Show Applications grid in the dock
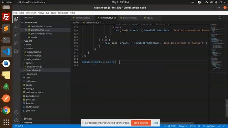This screenshot has height=128, width=228. [x=6, y=122]
